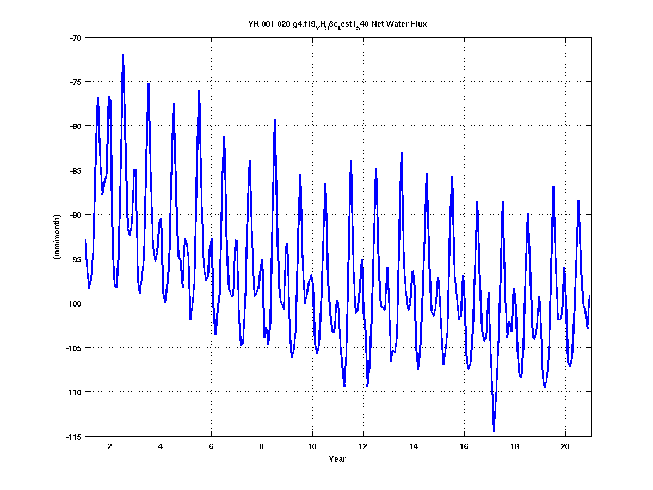Click the x-axis tick label 4
The width and height of the screenshot is (653, 490).
(161, 446)
